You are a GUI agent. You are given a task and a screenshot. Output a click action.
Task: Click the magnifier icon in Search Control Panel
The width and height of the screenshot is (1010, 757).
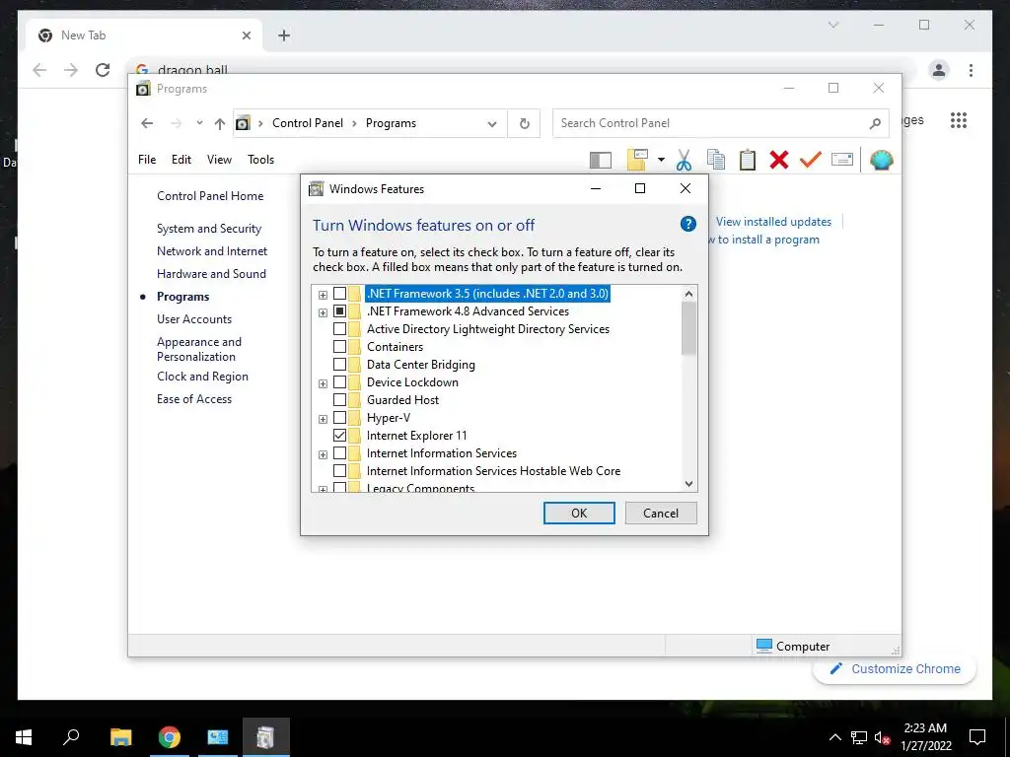coord(875,123)
